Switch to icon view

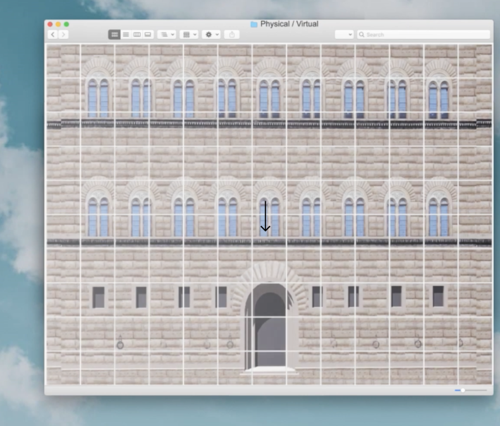coord(114,34)
